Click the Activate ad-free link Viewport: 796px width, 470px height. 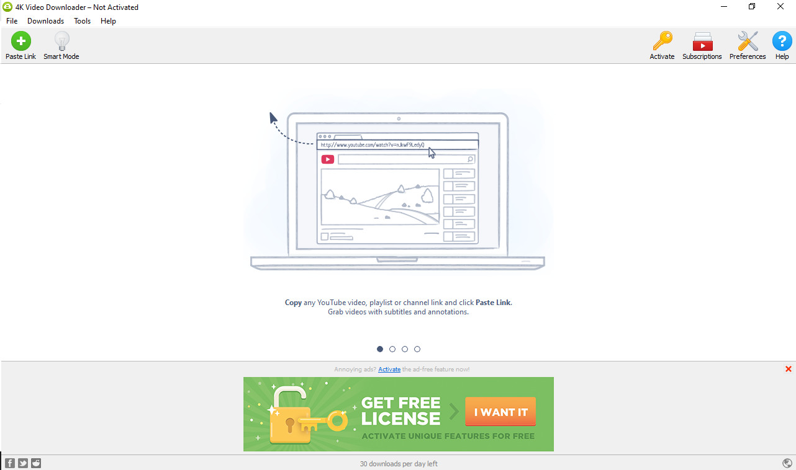pyautogui.click(x=389, y=370)
